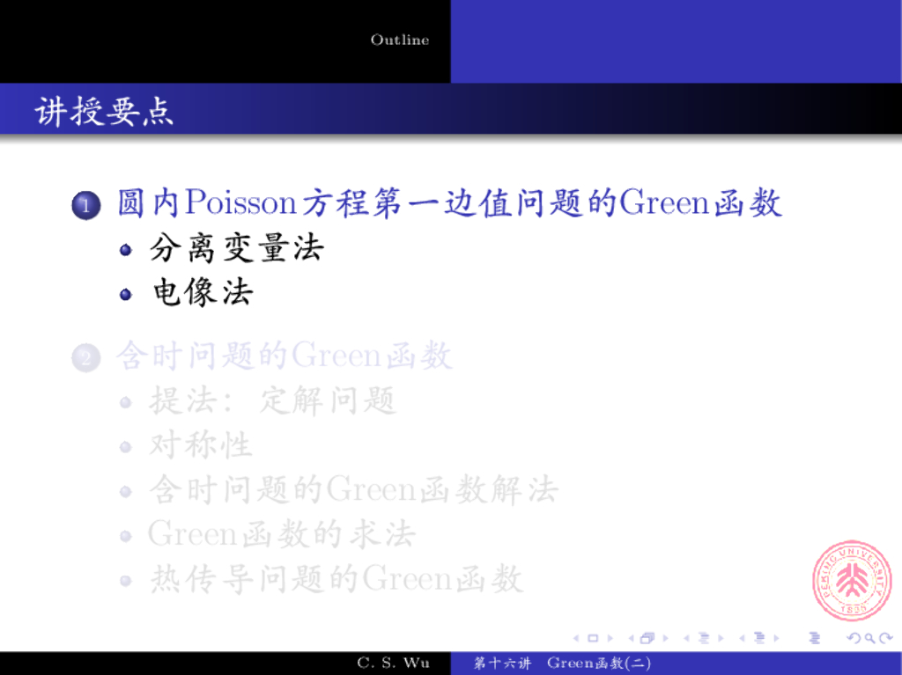Image resolution: width=902 pixels, height=675 pixels.
Task: Click the stacked frames navigation icon
Action: tap(647, 638)
